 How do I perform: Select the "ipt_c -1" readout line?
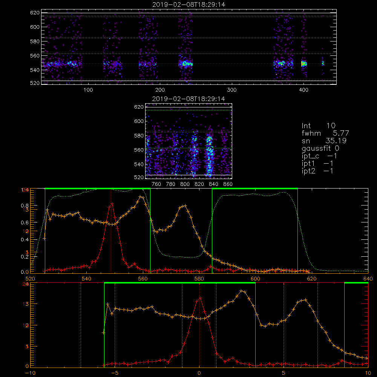tap(319, 156)
